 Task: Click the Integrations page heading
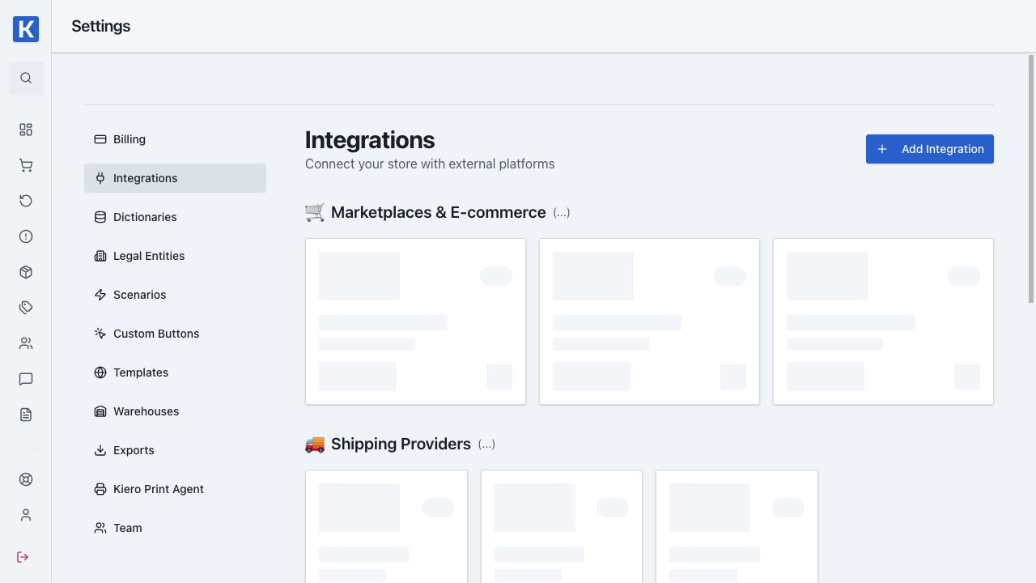(x=370, y=140)
